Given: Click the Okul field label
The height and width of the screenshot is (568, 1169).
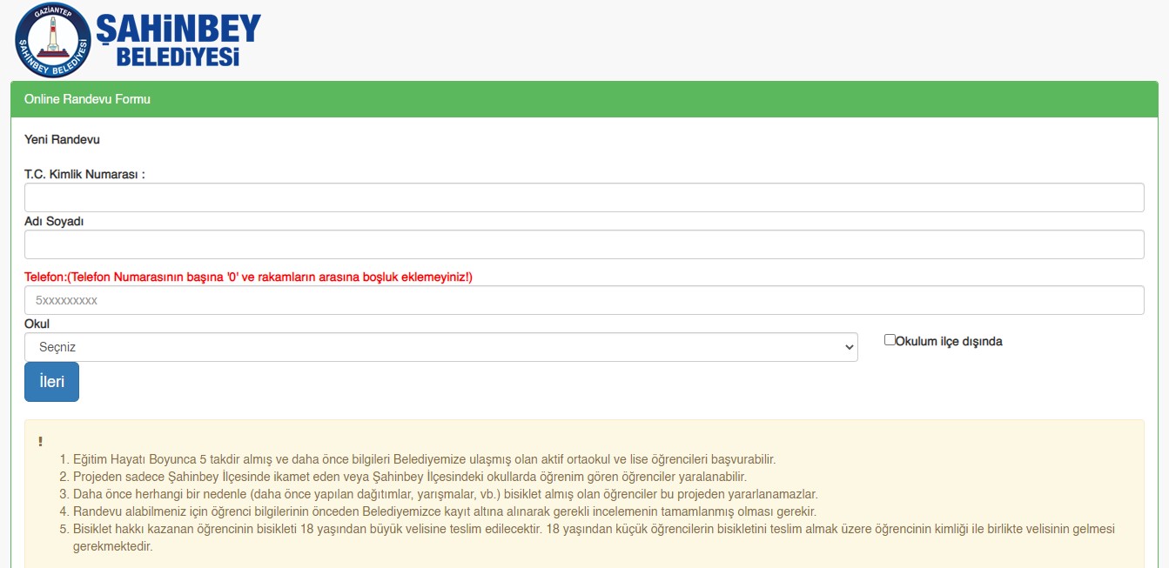Looking at the screenshot, I should [x=37, y=324].
